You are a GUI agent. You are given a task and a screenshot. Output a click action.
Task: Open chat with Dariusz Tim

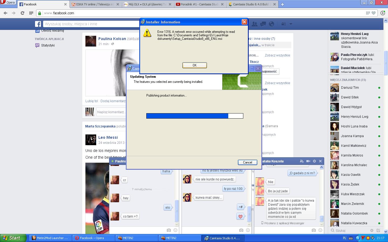click(356, 88)
